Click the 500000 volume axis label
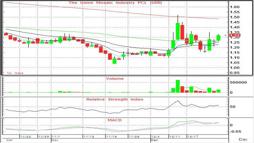 pyautogui.click(x=238, y=82)
